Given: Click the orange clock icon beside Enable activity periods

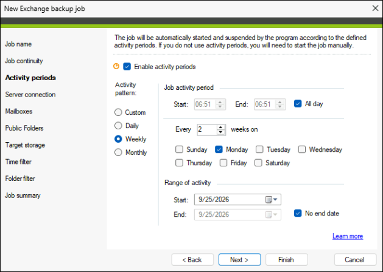Looking at the screenshot, I should (116, 66).
